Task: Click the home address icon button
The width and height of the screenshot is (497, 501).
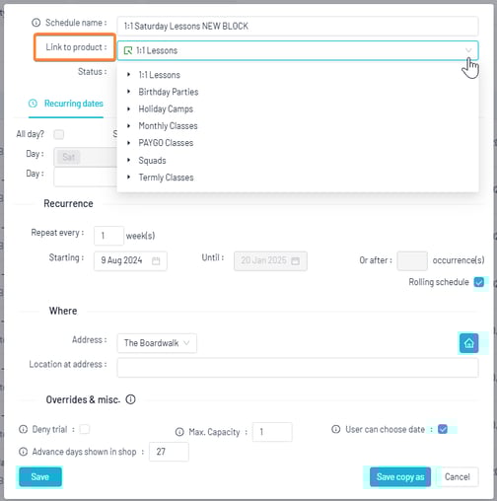Action: (x=468, y=343)
